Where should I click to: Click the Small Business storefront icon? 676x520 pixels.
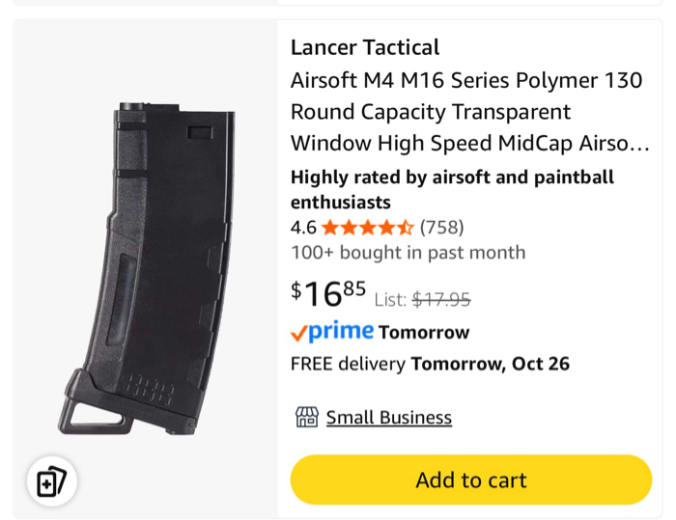point(307,417)
